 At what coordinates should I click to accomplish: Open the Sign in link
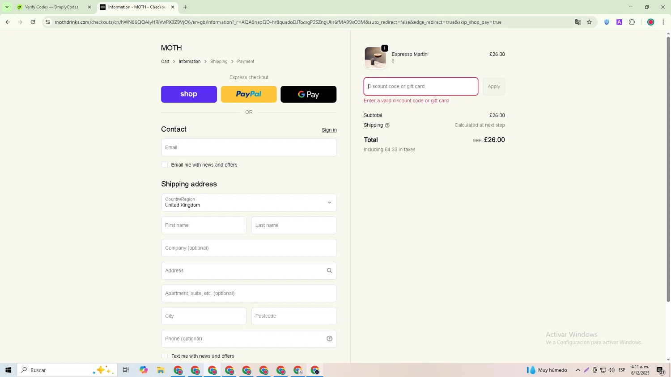pos(329,130)
